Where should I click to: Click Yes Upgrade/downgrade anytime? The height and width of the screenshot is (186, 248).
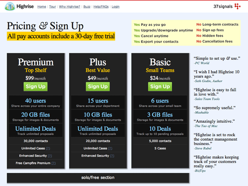(x=163, y=30)
